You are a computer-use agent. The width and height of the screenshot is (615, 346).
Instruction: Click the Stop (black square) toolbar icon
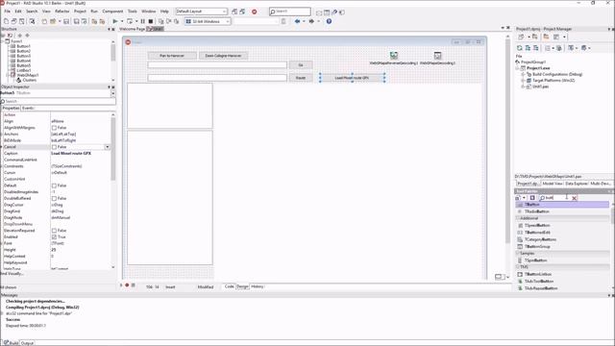click(x=150, y=21)
